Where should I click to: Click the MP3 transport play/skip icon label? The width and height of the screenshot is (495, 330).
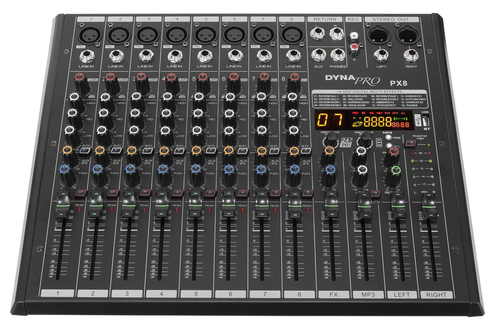[x=379, y=142]
